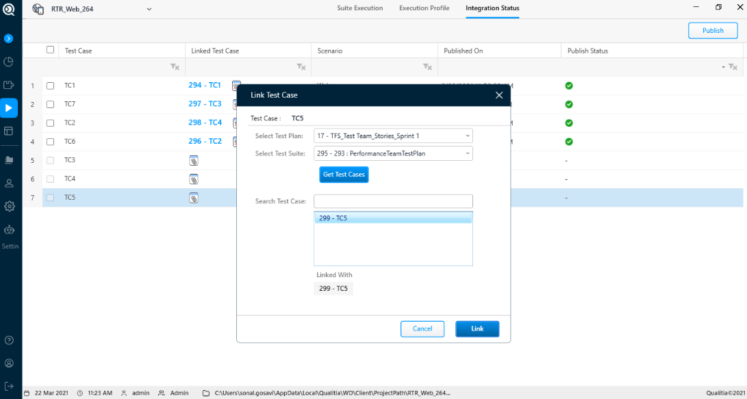Click the play execution icon in sidebar
Viewport: 747px width, 399px height.
(9, 107)
